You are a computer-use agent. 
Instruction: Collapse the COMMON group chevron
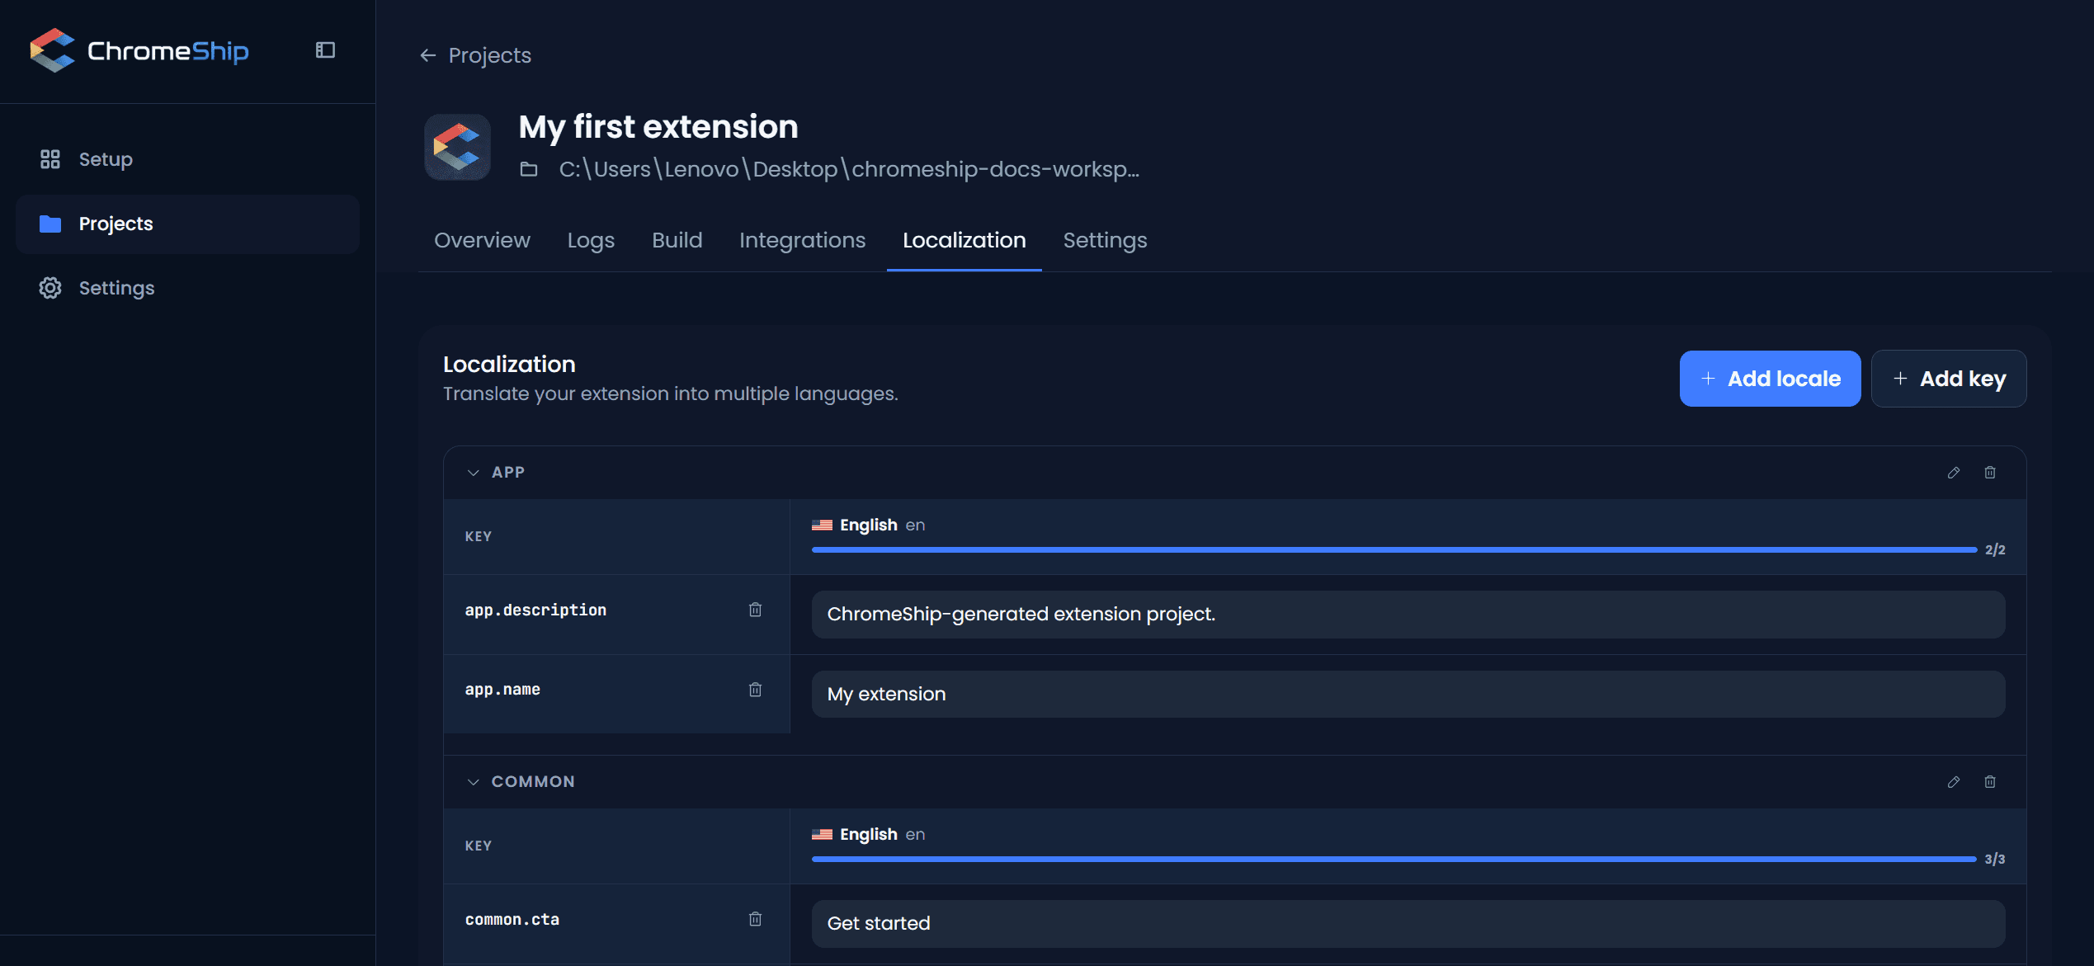tap(473, 782)
